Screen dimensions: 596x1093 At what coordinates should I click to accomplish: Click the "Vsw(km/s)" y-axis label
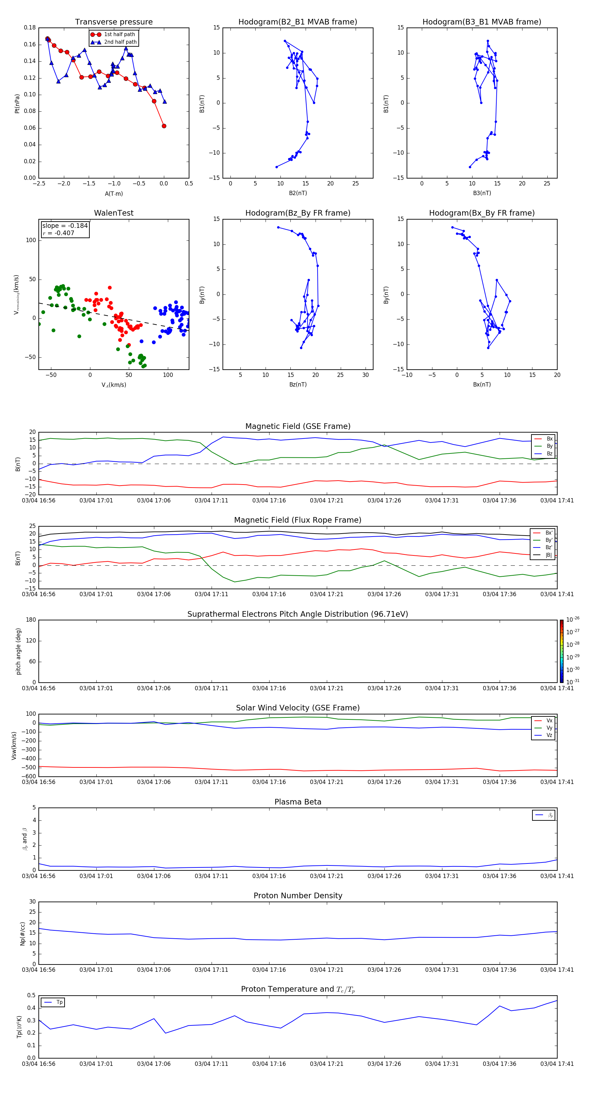click(14, 746)
